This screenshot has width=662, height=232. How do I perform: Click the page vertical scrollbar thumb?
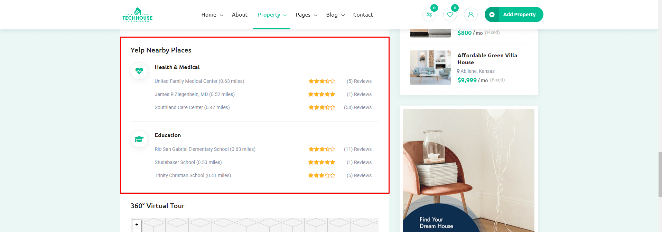point(660,175)
